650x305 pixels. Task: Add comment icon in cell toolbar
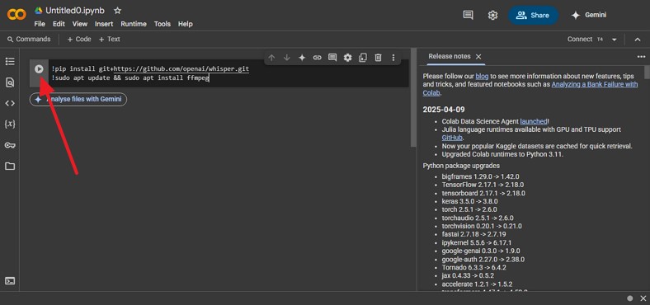(x=332, y=58)
